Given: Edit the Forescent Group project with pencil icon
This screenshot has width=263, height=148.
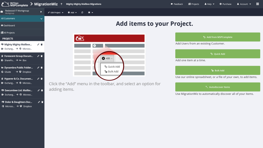Looking at the screenshot, I should click(x=38, y=56).
